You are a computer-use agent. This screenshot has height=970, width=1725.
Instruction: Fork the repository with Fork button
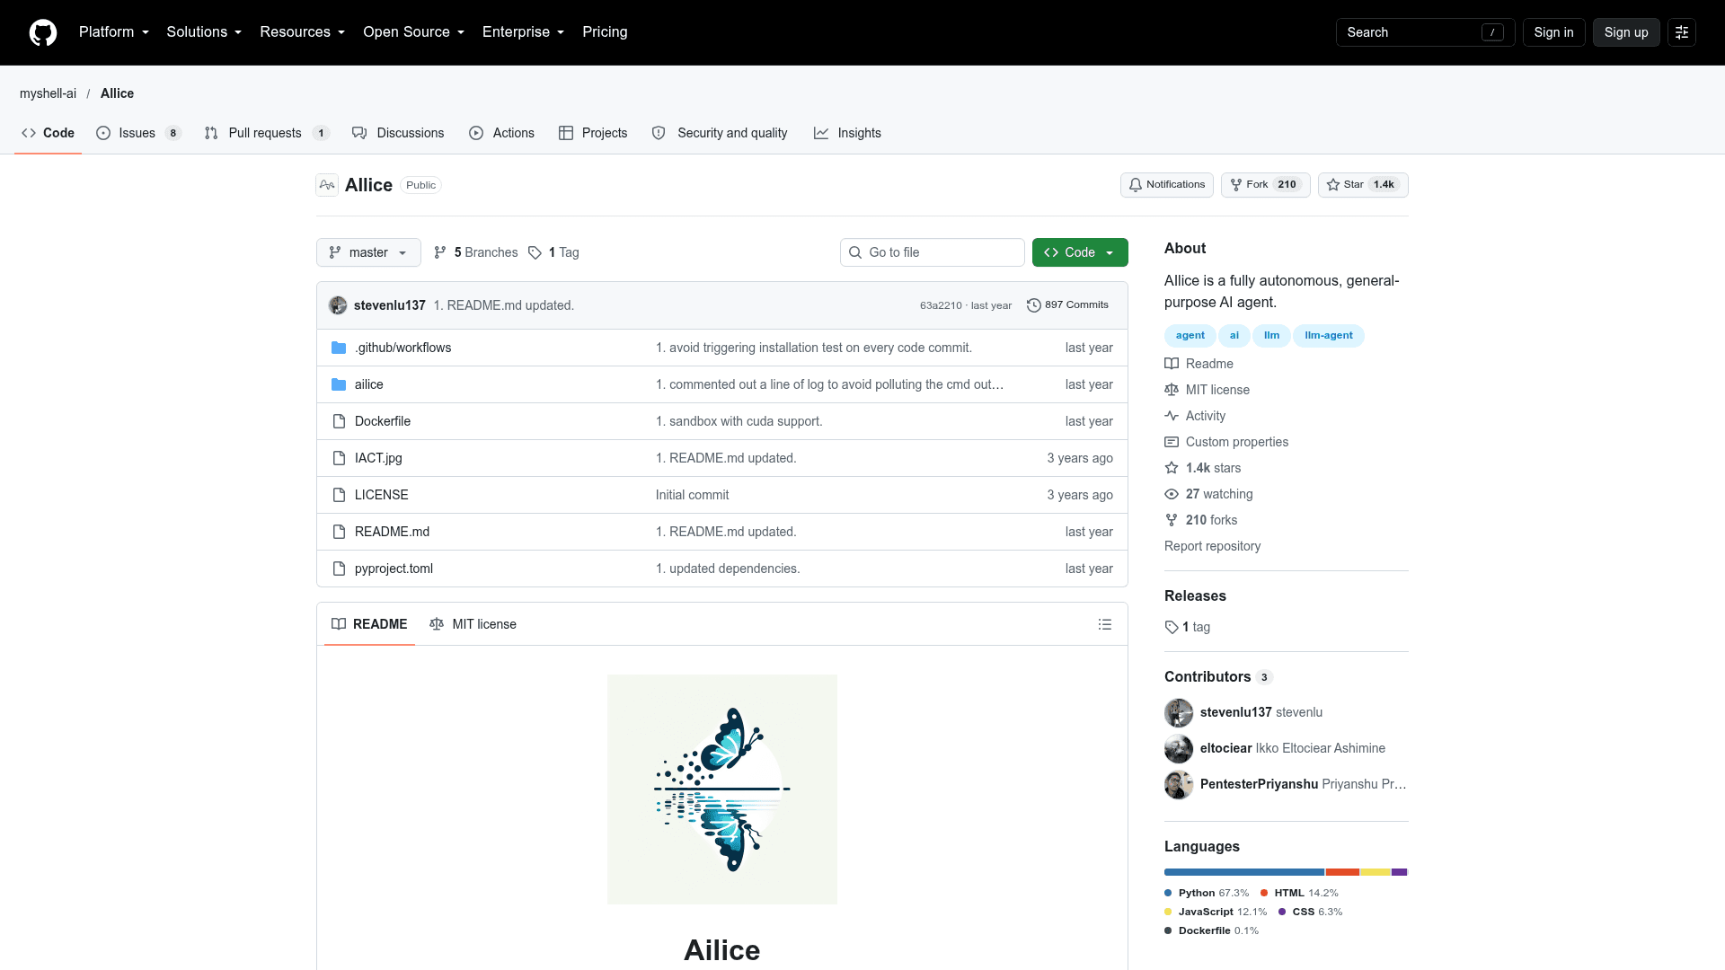click(1265, 185)
